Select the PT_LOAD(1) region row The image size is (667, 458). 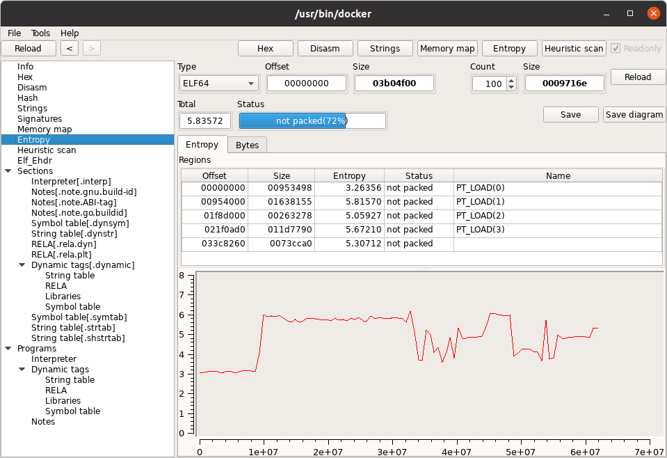pyautogui.click(x=421, y=202)
